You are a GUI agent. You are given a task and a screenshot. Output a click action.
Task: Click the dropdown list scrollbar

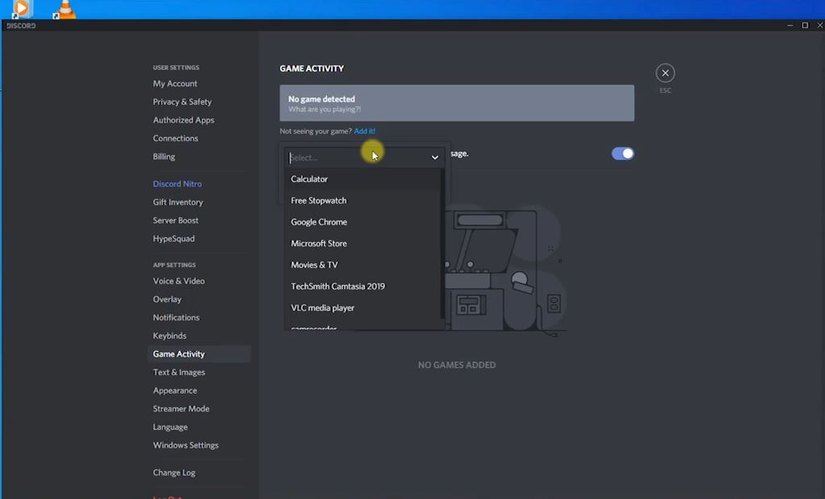pyautogui.click(x=442, y=245)
